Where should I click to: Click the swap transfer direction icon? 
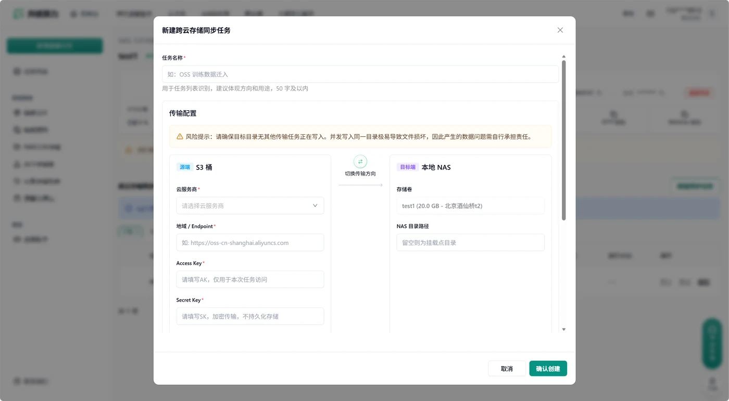pyautogui.click(x=360, y=162)
